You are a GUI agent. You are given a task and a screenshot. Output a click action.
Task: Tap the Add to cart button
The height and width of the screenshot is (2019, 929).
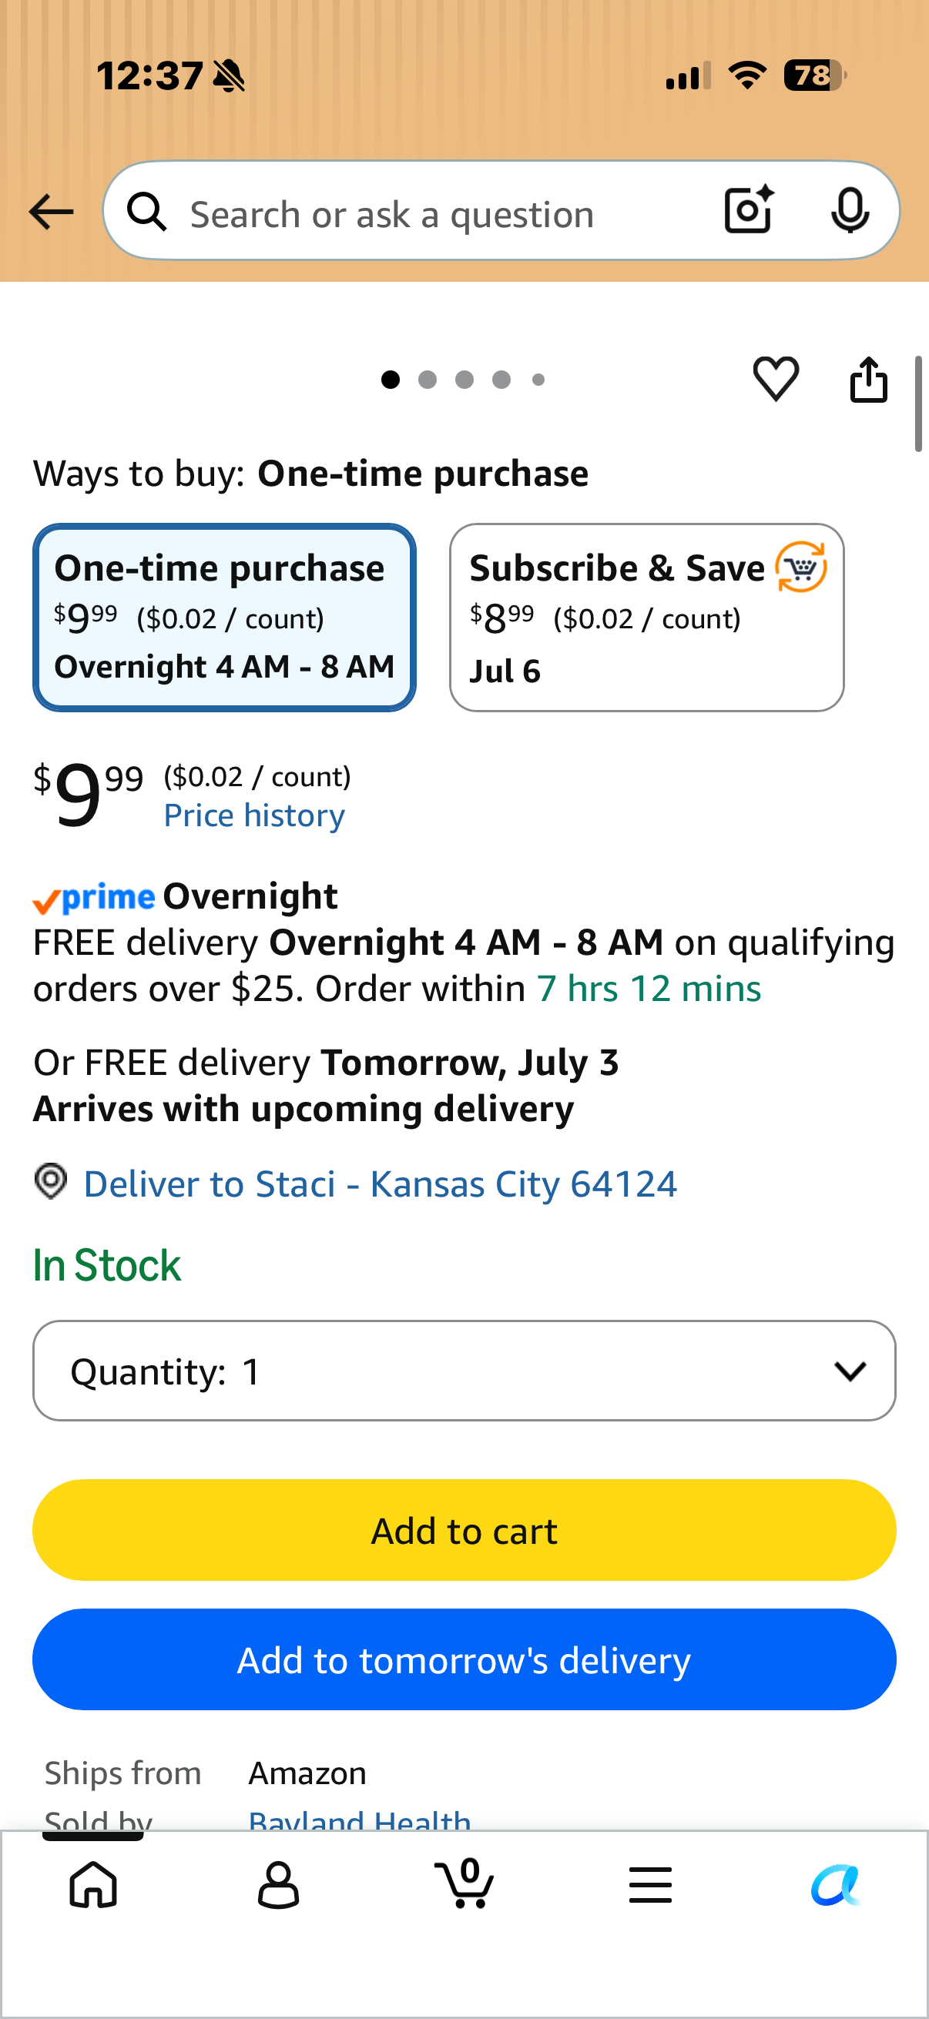coord(464,1530)
